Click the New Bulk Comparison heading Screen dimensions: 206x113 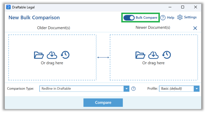pos(34,18)
